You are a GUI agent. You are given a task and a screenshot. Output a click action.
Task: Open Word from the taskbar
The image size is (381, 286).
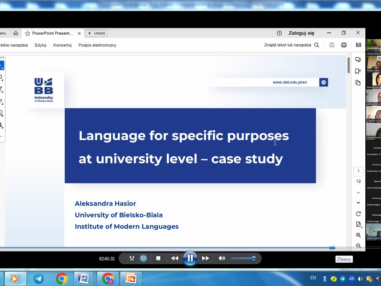point(83,279)
